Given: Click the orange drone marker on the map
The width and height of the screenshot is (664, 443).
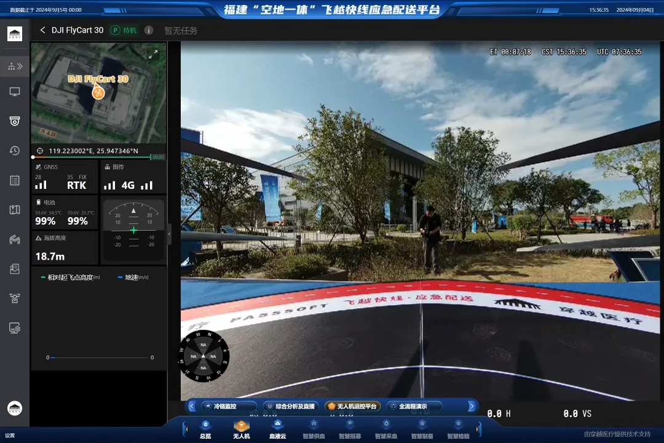Looking at the screenshot, I should [98, 92].
